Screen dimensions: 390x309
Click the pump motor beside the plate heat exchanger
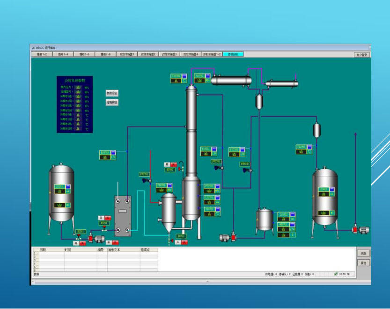click(99, 239)
